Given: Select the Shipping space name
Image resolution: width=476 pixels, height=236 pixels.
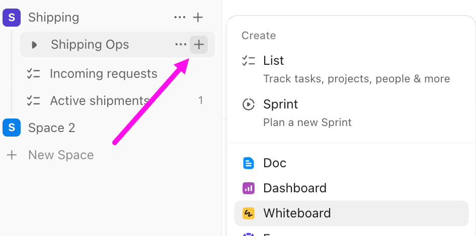Looking at the screenshot, I should click(53, 18).
